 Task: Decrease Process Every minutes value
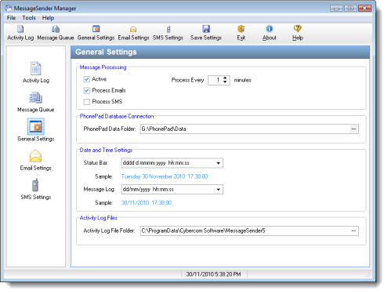(225, 82)
